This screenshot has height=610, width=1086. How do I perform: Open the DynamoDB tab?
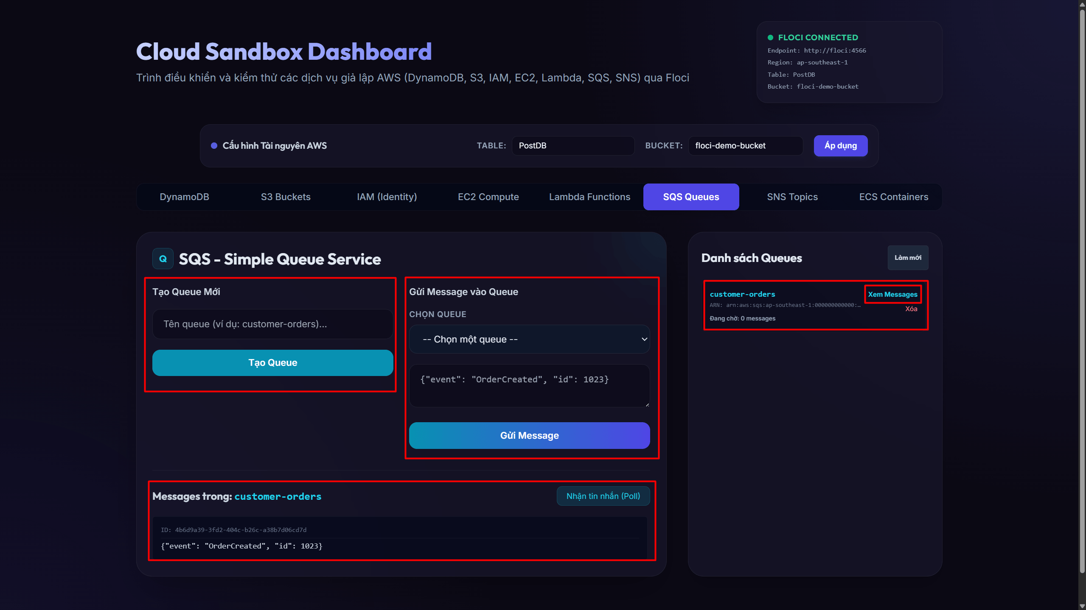184,197
